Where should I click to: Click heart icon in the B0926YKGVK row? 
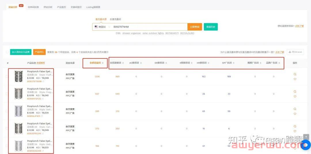[295, 131]
